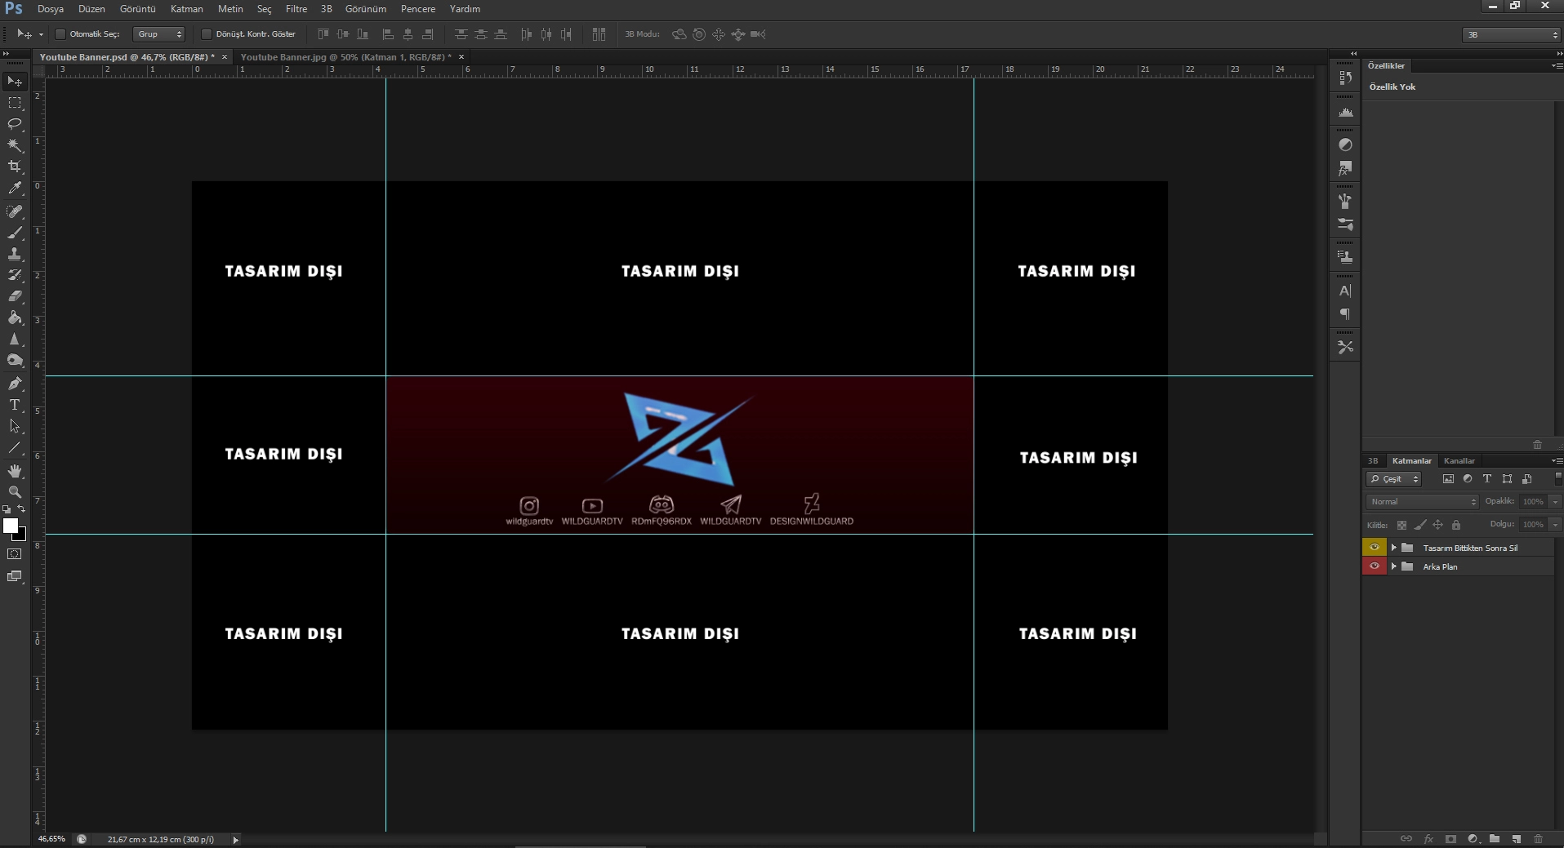This screenshot has height=848, width=1564.
Task: Open the Pencere menu
Action: 418,9
